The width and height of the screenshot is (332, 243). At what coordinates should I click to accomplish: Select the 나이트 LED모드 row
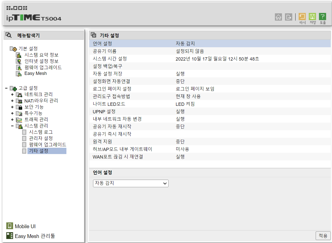click(x=210, y=104)
